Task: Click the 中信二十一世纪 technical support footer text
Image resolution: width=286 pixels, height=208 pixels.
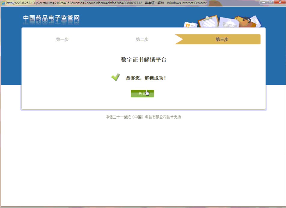Action: (x=143, y=117)
